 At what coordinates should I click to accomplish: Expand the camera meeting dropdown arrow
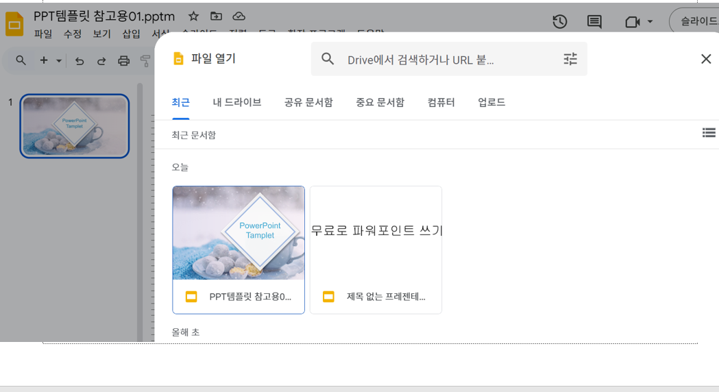pyautogui.click(x=650, y=21)
